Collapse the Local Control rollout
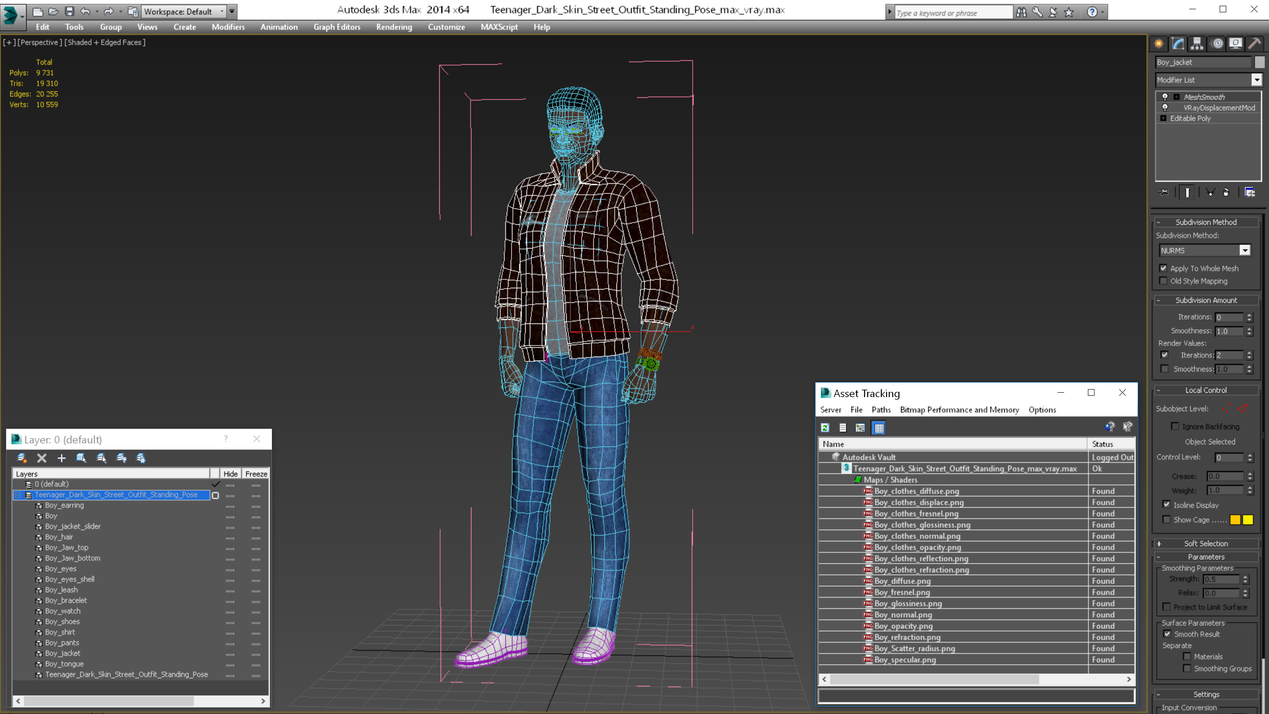The image size is (1269, 714). tap(1206, 390)
